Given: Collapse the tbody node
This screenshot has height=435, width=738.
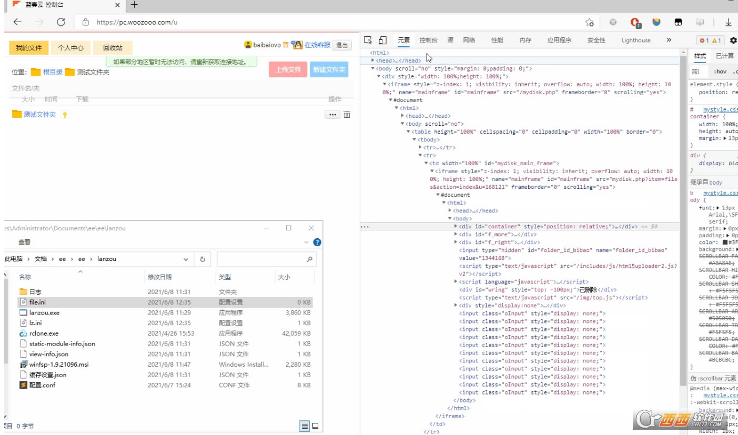Looking at the screenshot, I should click(414, 139).
